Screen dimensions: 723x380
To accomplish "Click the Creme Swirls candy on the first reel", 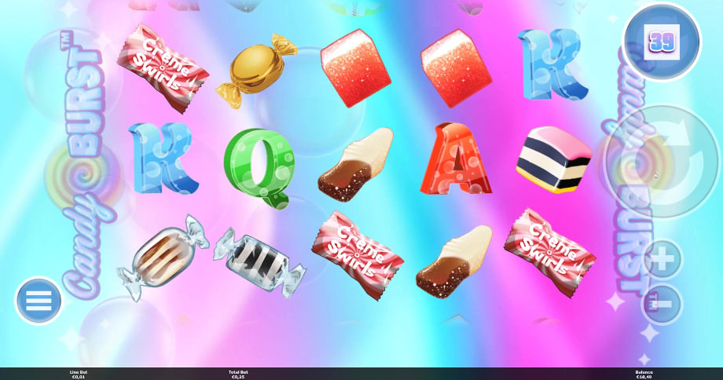I will click(163, 69).
